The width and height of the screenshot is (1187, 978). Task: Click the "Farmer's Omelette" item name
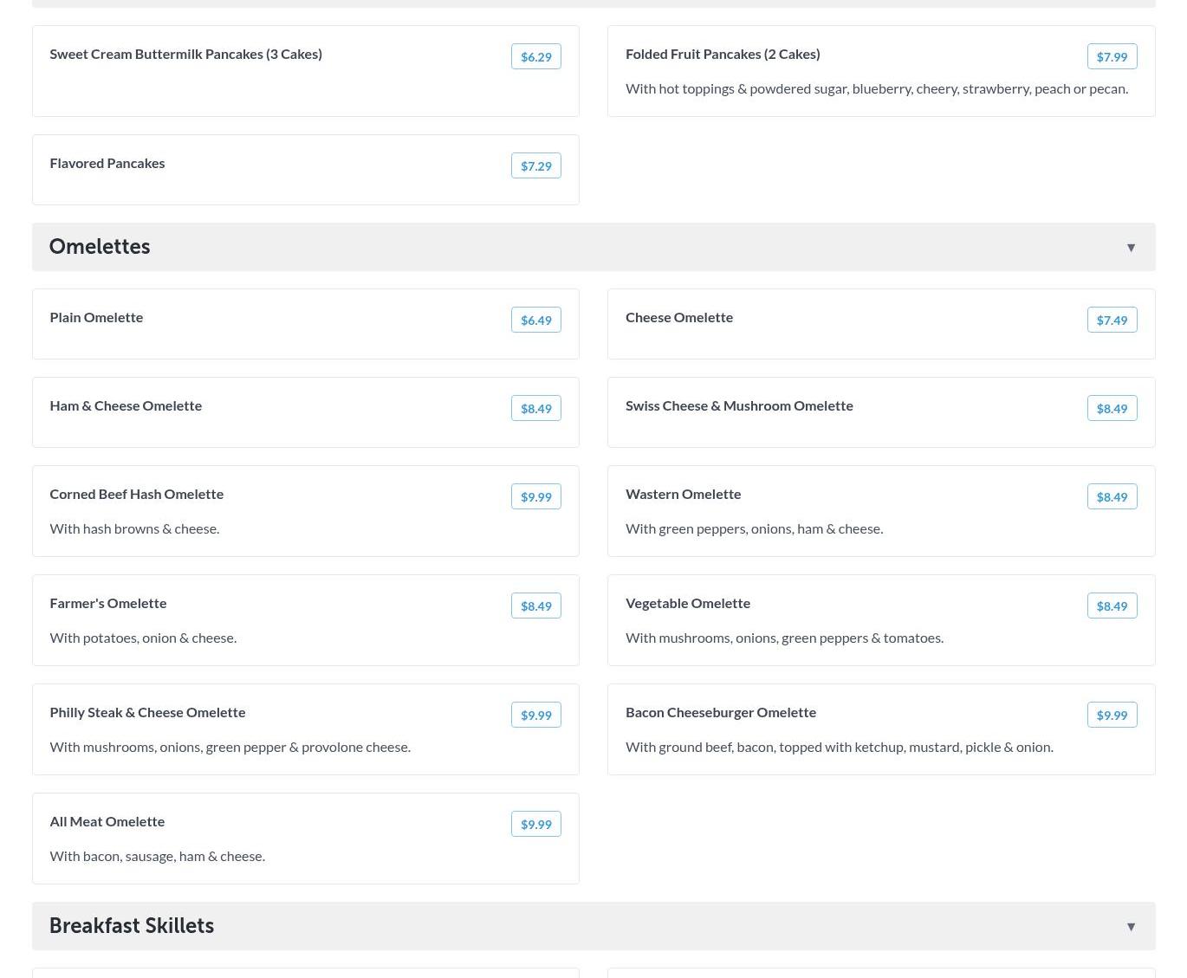click(x=107, y=603)
